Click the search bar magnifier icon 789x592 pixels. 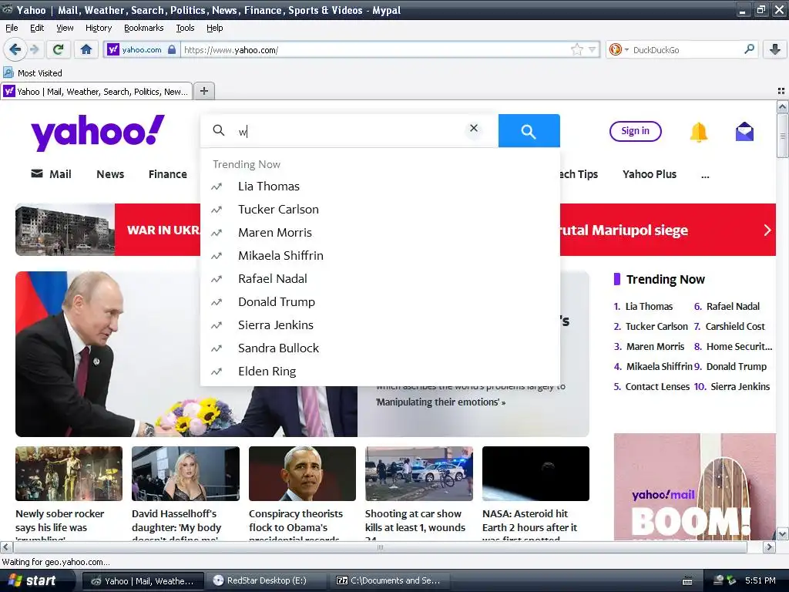(749, 49)
